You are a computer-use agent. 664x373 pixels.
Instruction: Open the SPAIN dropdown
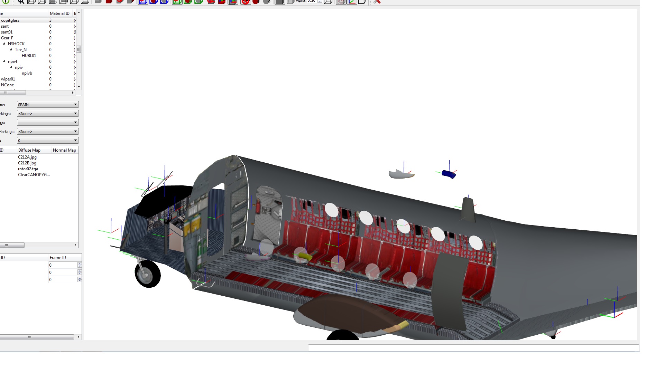tap(48, 104)
